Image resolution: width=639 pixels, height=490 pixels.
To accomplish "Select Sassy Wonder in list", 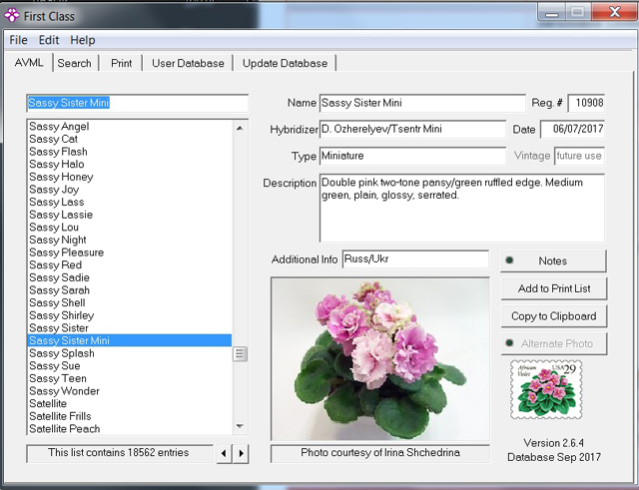I will (130, 391).
